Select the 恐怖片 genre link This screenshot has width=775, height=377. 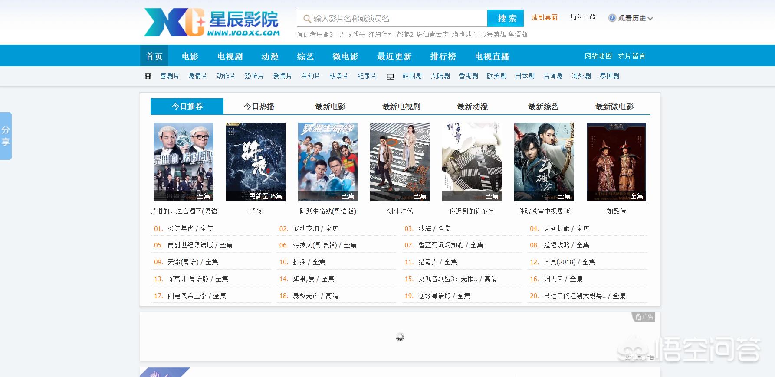(254, 76)
